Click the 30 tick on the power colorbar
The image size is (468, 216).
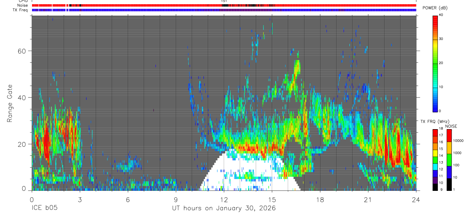click(441, 39)
